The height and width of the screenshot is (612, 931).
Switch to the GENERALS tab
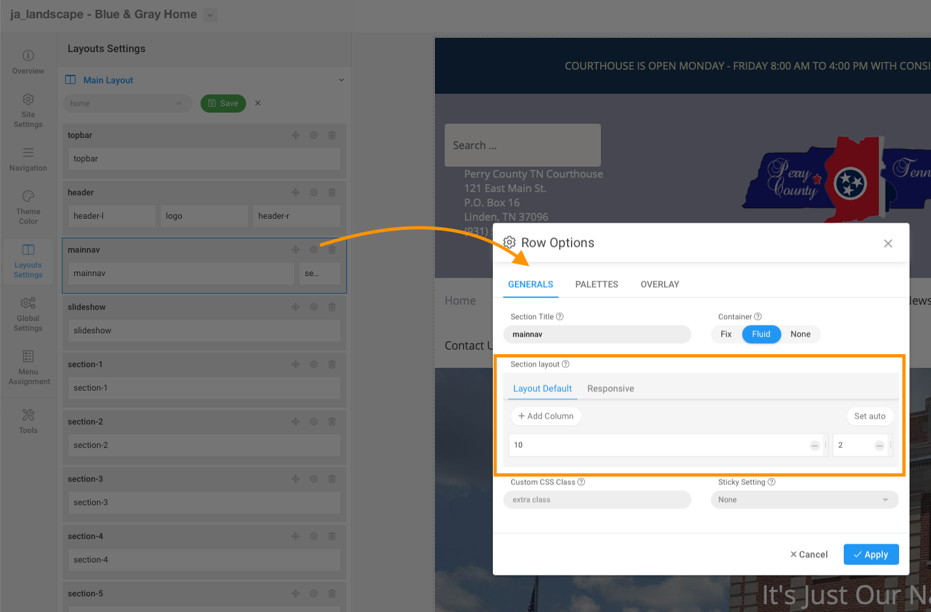(x=531, y=285)
